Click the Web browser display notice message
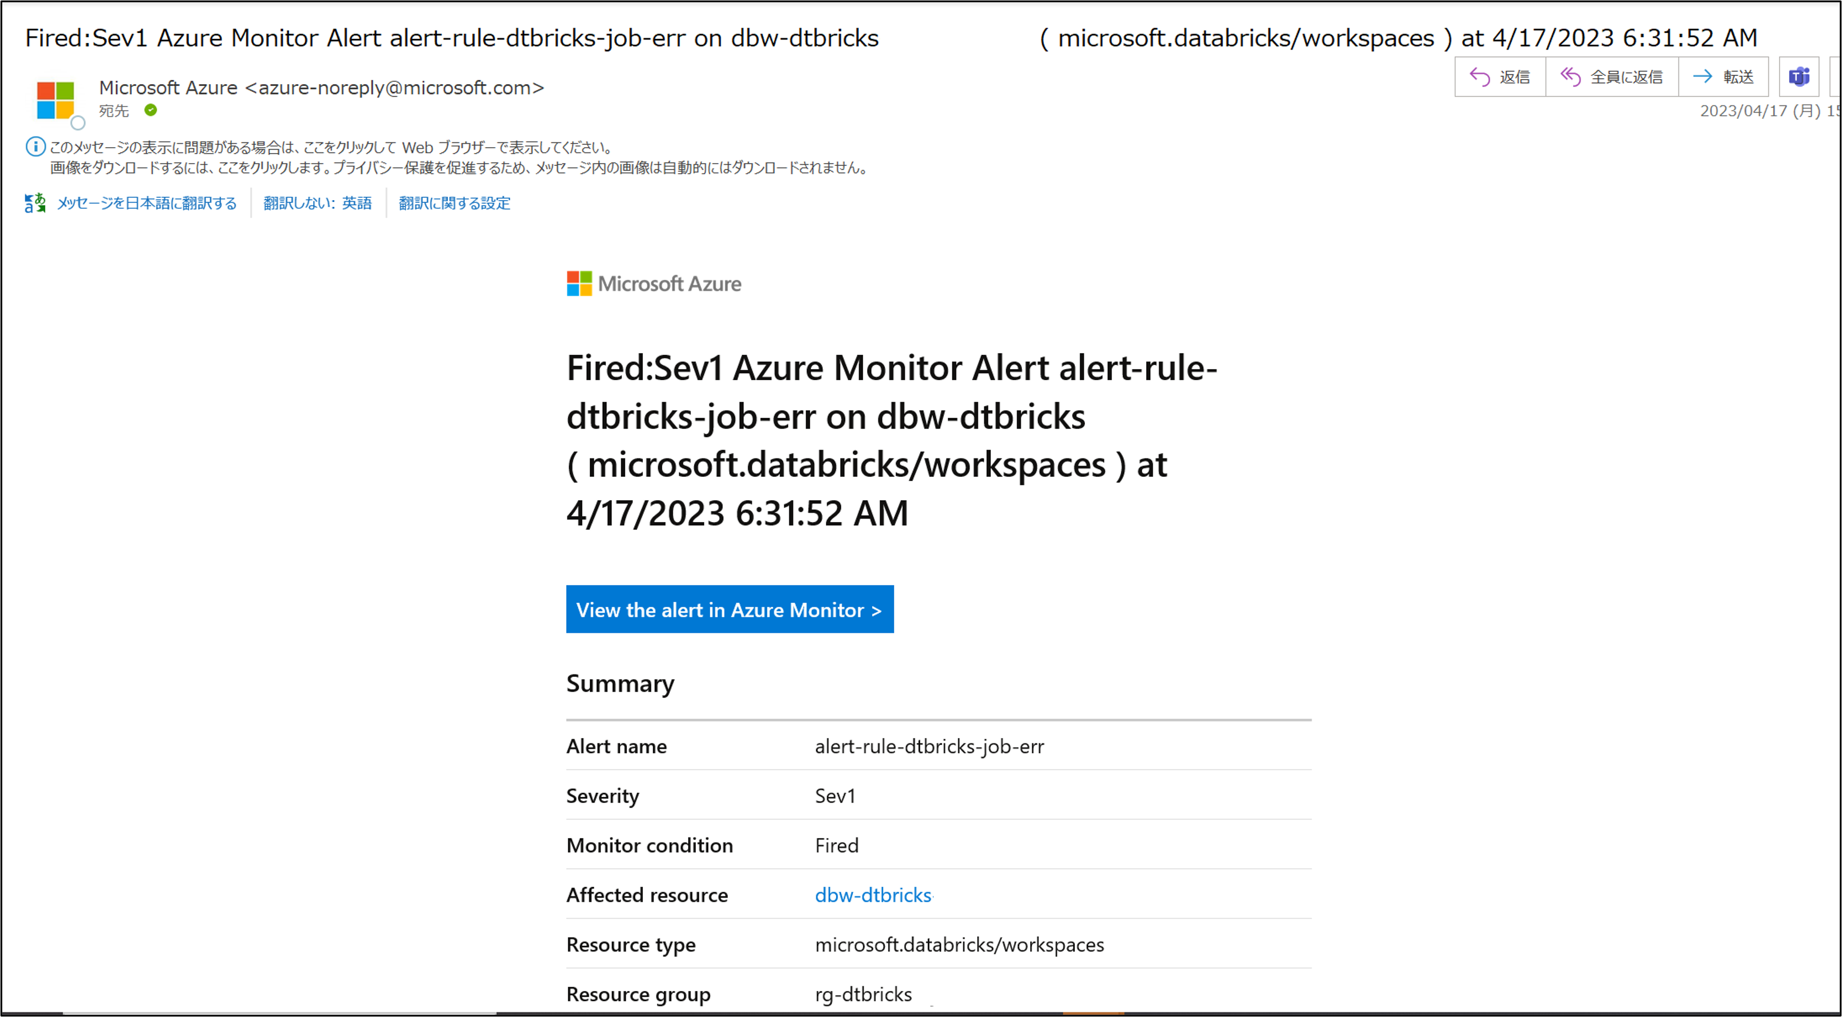1842x1017 pixels. [332, 147]
